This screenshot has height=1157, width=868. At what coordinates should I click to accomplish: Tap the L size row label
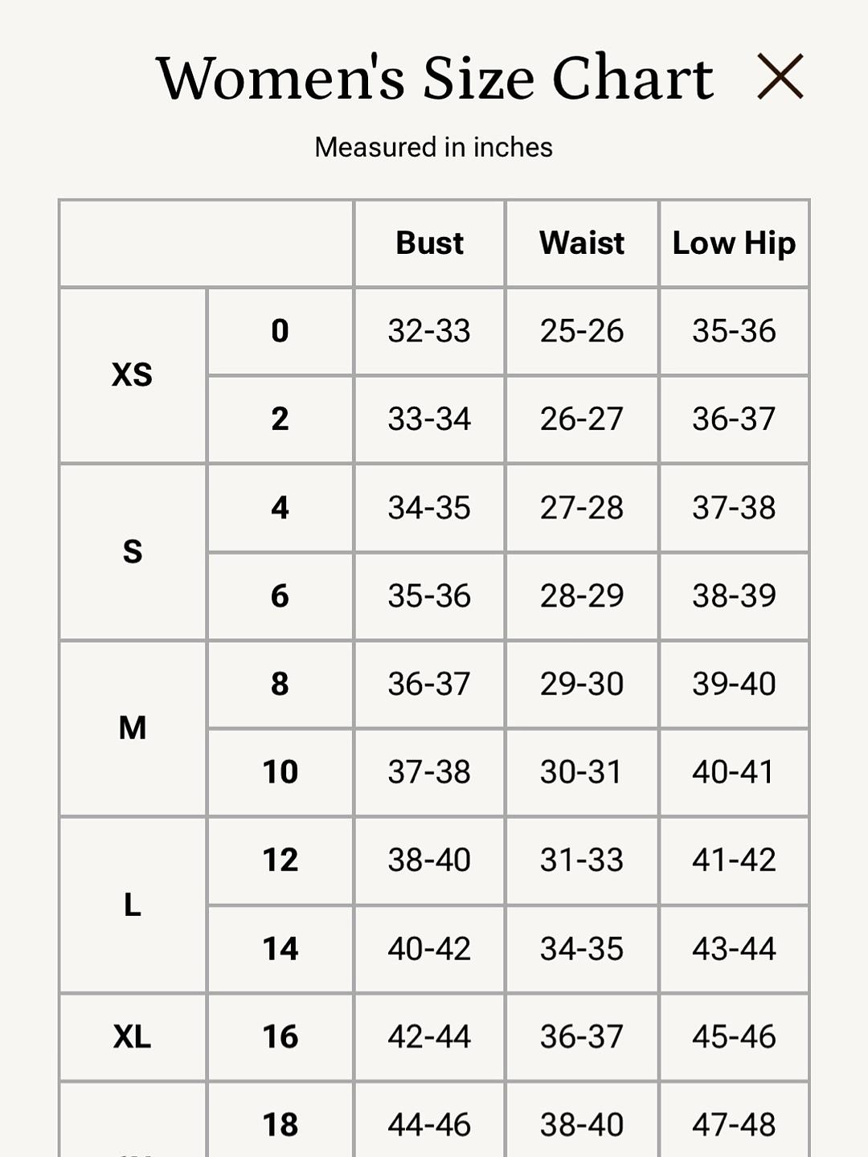[133, 905]
